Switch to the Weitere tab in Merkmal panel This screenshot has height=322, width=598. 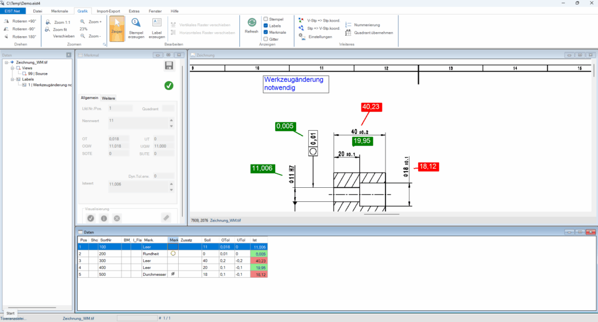(x=108, y=99)
